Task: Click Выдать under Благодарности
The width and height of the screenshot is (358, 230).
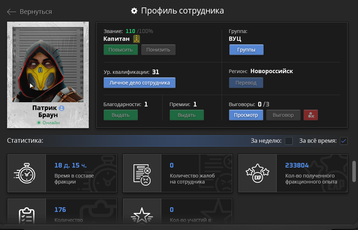Action: [120, 115]
